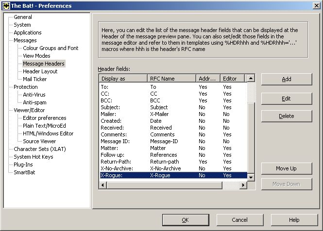Select the Matter: header row
The height and width of the screenshot is (231, 323).
173,148
